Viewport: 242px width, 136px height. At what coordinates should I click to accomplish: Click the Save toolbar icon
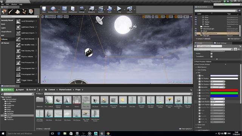44,9
